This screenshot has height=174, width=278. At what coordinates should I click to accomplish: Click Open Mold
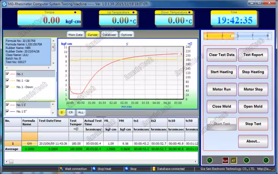click(253, 106)
